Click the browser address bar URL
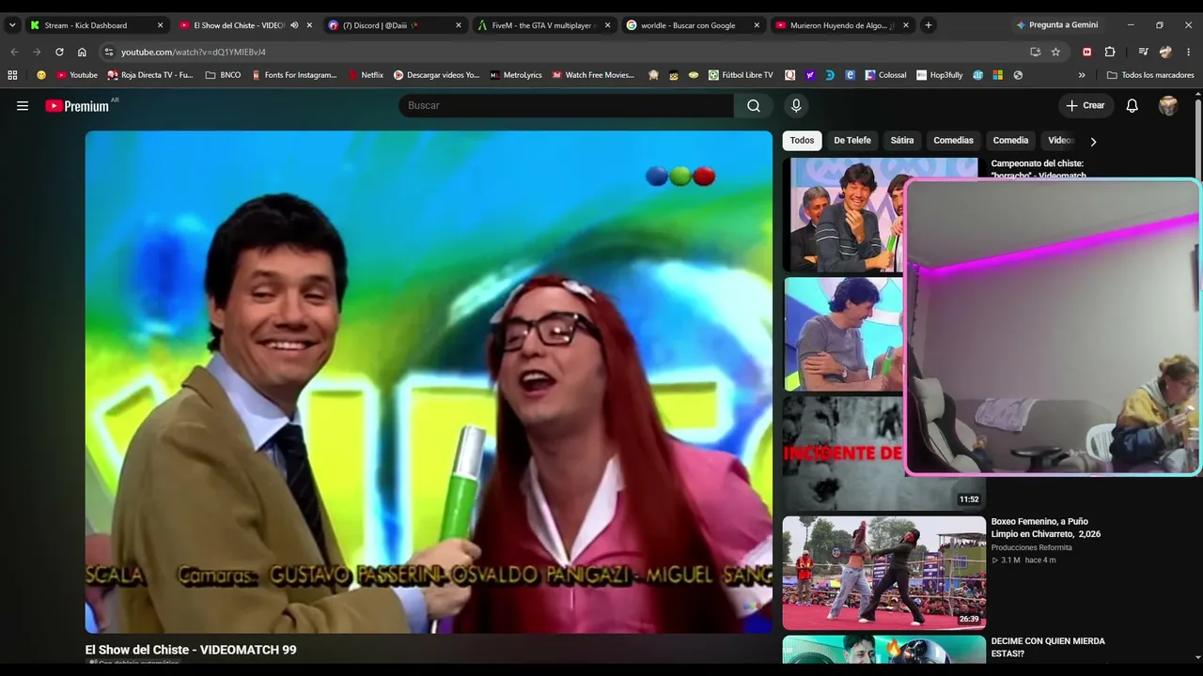 194,52
